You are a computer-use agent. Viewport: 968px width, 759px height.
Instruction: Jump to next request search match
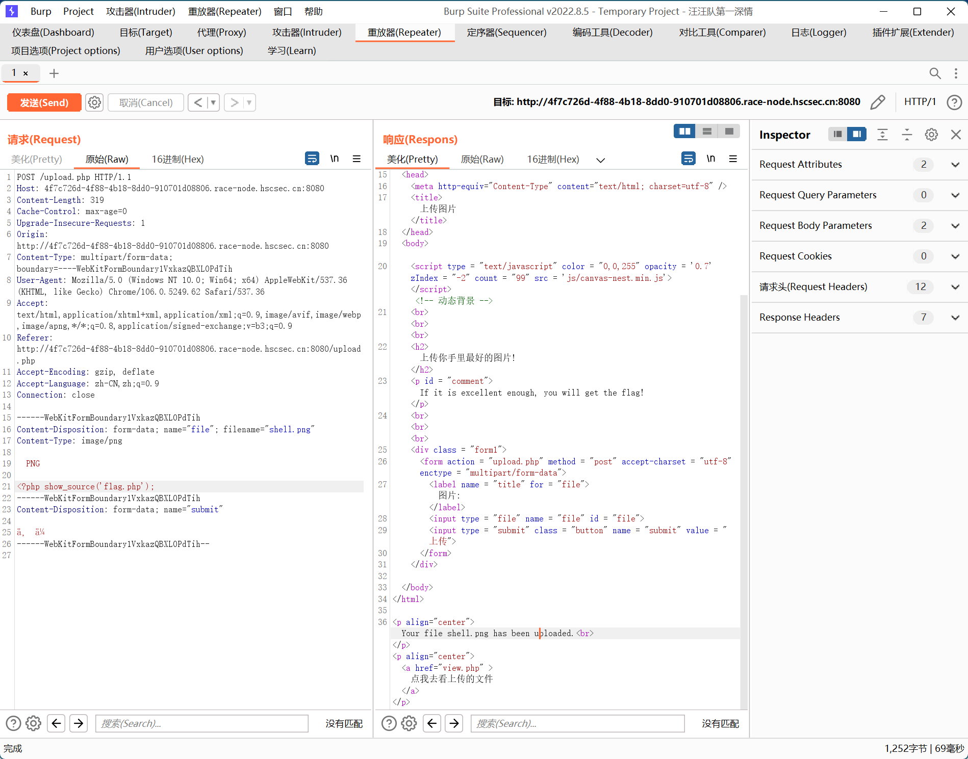point(79,723)
